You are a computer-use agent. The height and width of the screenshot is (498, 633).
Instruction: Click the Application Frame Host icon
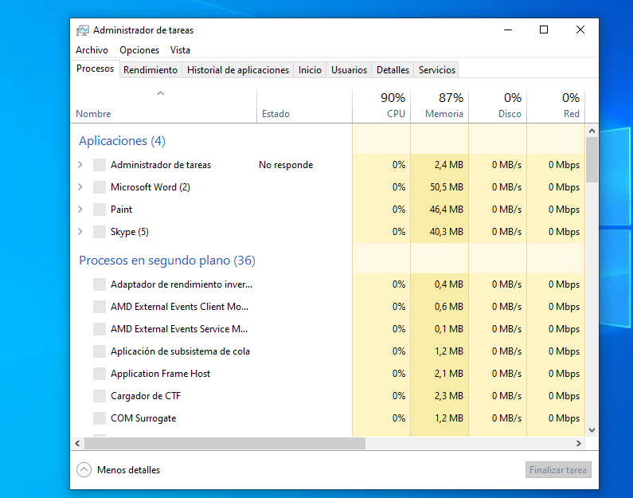point(100,374)
